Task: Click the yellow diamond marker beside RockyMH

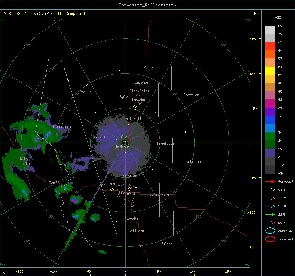Action: coord(88,86)
